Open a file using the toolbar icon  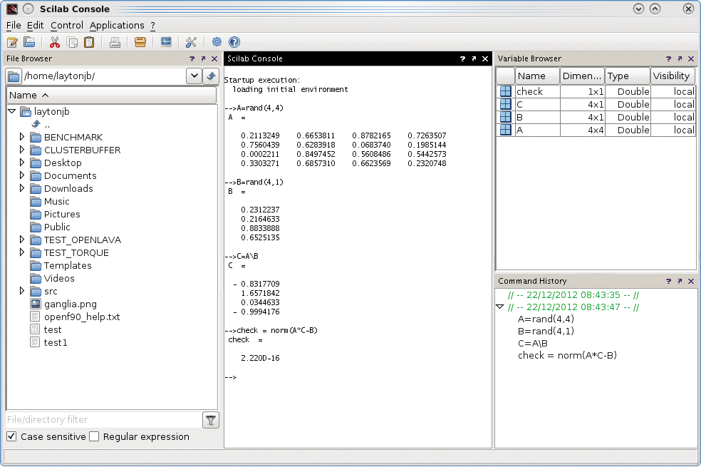click(x=28, y=42)
